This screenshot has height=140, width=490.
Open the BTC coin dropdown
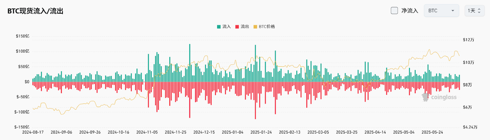(x=441, y=11)
